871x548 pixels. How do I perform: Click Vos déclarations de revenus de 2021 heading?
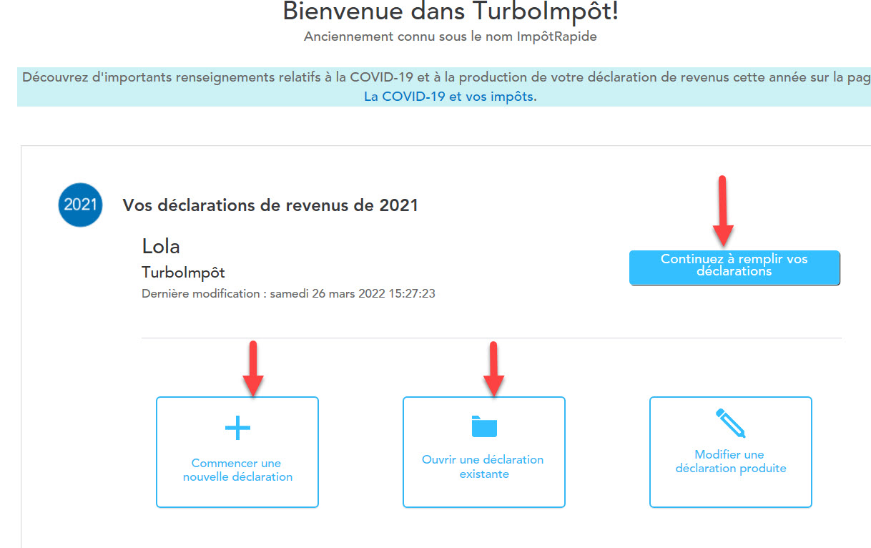(270, 205)
